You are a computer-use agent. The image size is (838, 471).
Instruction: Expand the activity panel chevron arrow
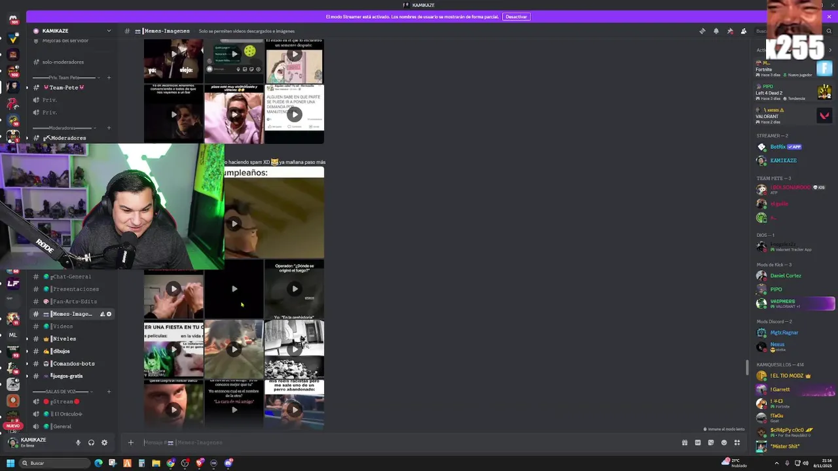(830, 50)
